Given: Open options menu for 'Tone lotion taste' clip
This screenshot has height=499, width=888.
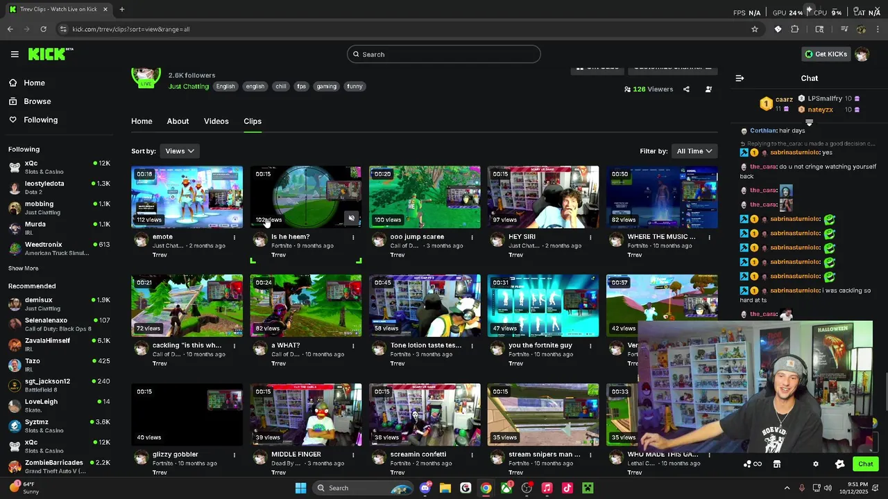Looking at the screenshot, I should [x=472, y=345].
